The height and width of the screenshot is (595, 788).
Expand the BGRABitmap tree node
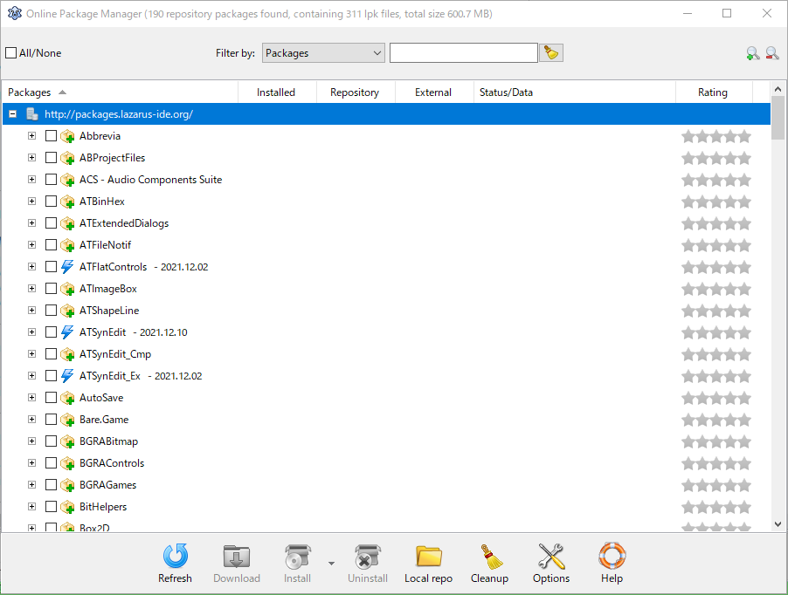pos(31,441)
